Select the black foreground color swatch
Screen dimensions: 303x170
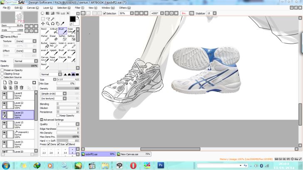(72, 19)
